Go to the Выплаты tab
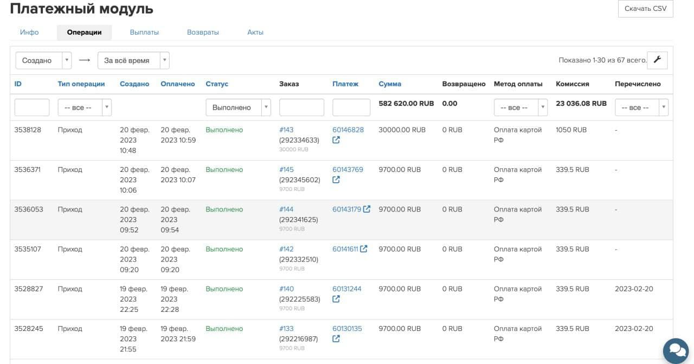The width and height of the screenshot is (694, 364). (144, 32)
